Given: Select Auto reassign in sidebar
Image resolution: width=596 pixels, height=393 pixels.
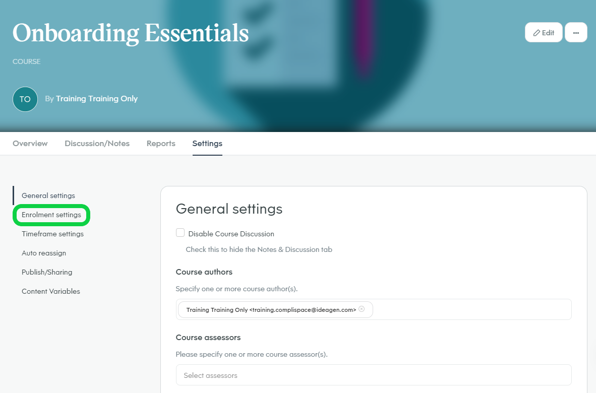Looking at the screenshot, I should point(44,253).
